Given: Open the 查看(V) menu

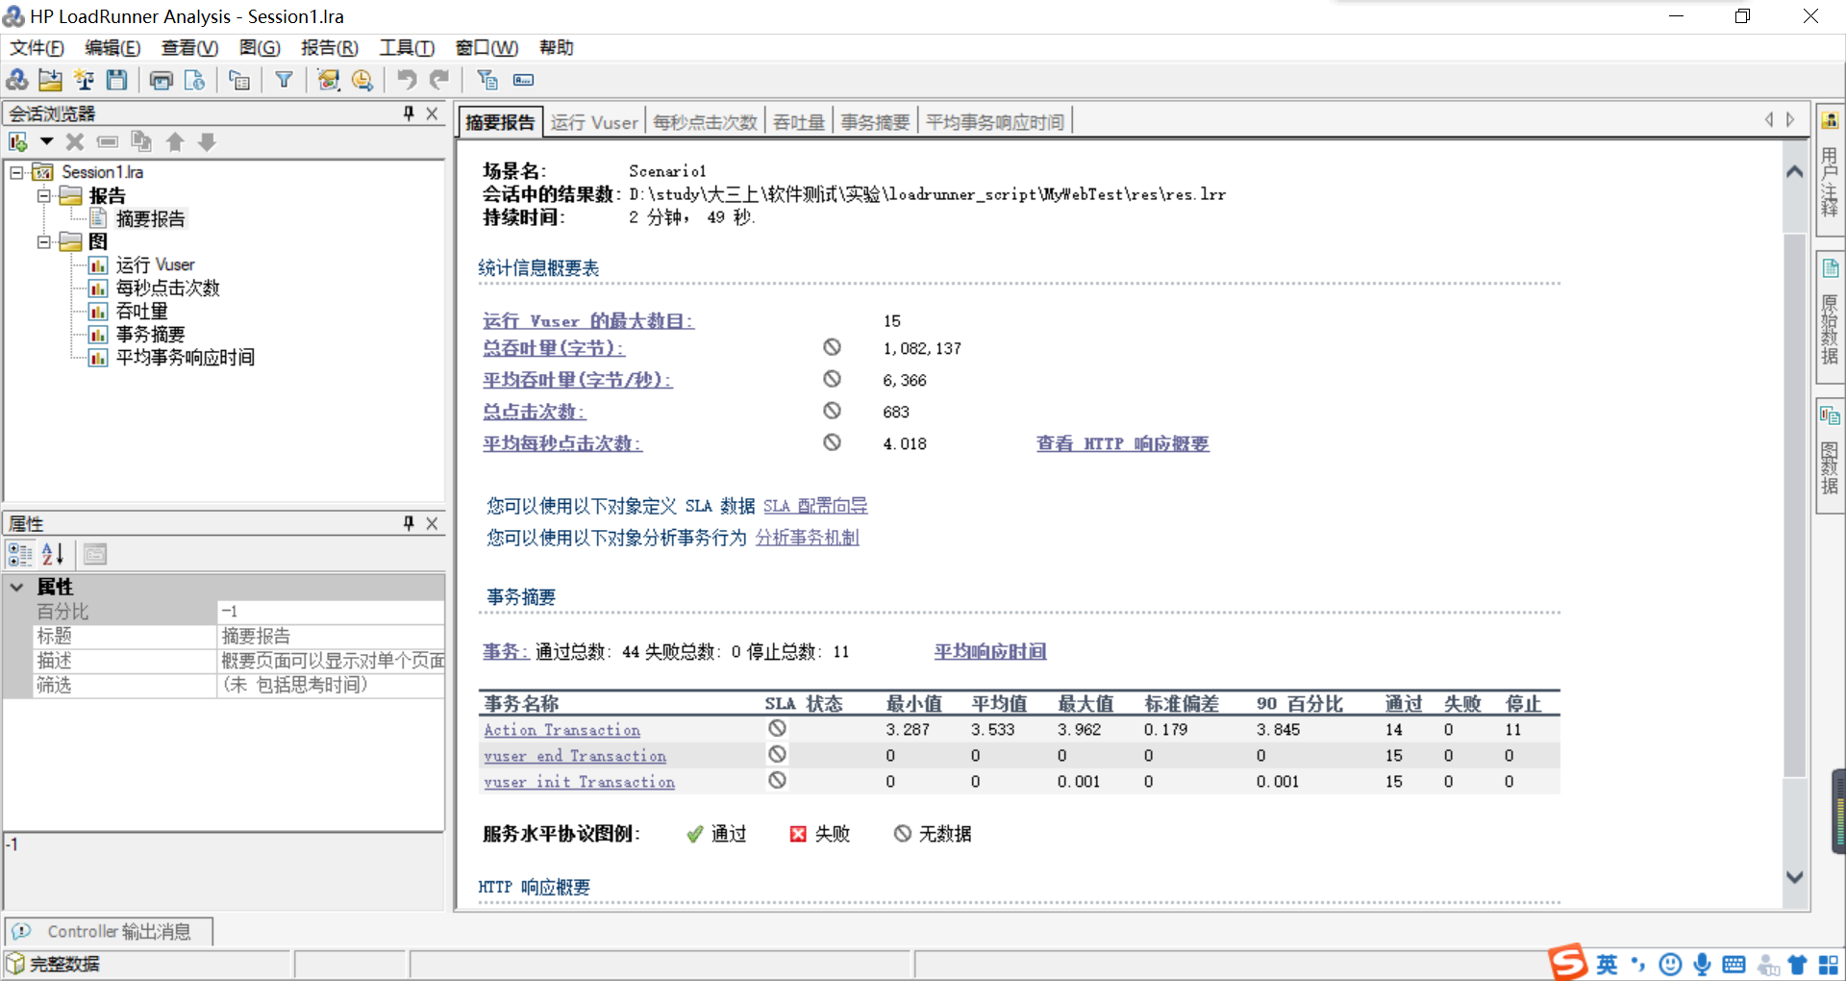Looking at the screenshot, I should pos(189,48).
